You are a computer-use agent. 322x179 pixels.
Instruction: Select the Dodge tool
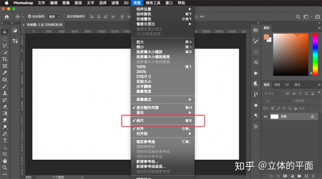click(x=4, y=127)
